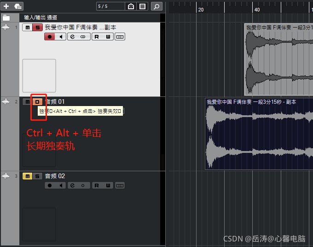
Task: Select the 音频 01 track name
Action: 55,102
